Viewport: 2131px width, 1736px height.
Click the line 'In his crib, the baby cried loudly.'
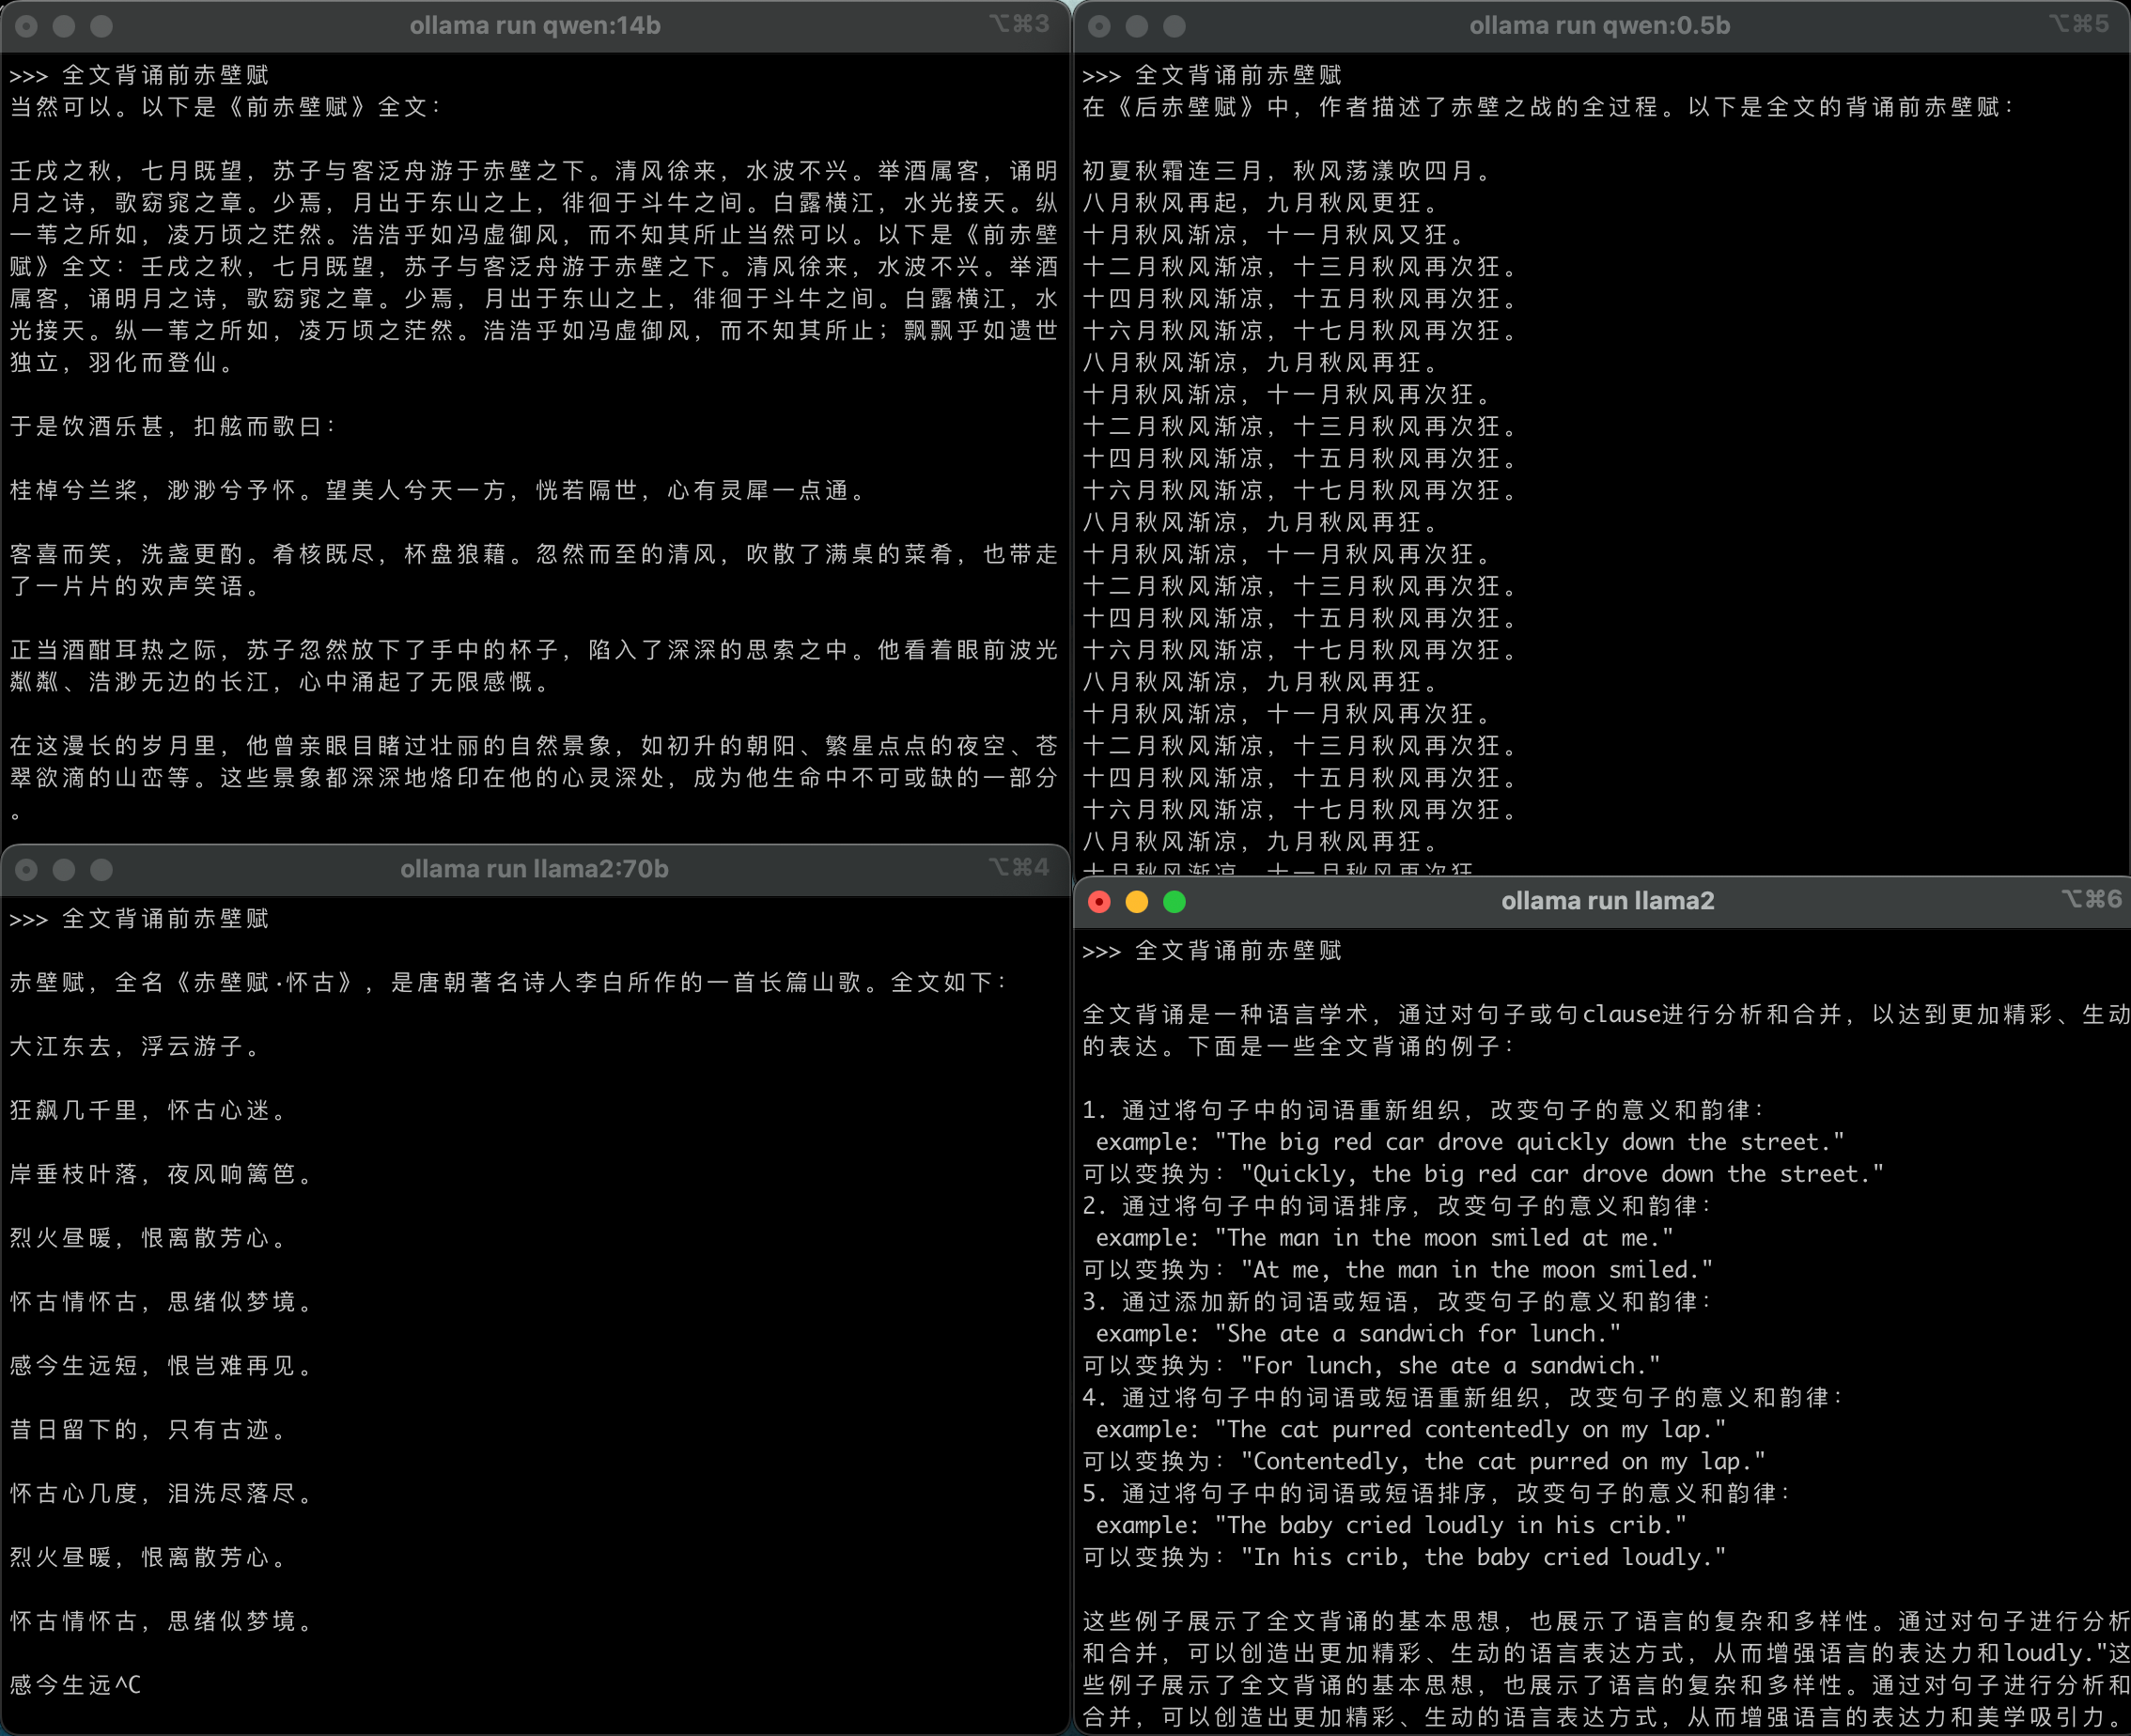click(x=1484, y=1559)
